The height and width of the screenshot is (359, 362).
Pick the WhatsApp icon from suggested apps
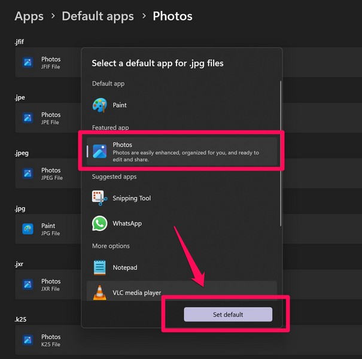pos(99,223)
